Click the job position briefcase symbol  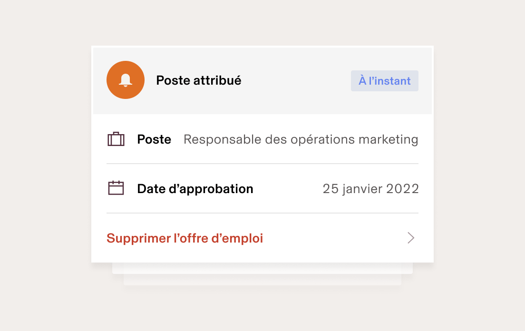(116, 139)
